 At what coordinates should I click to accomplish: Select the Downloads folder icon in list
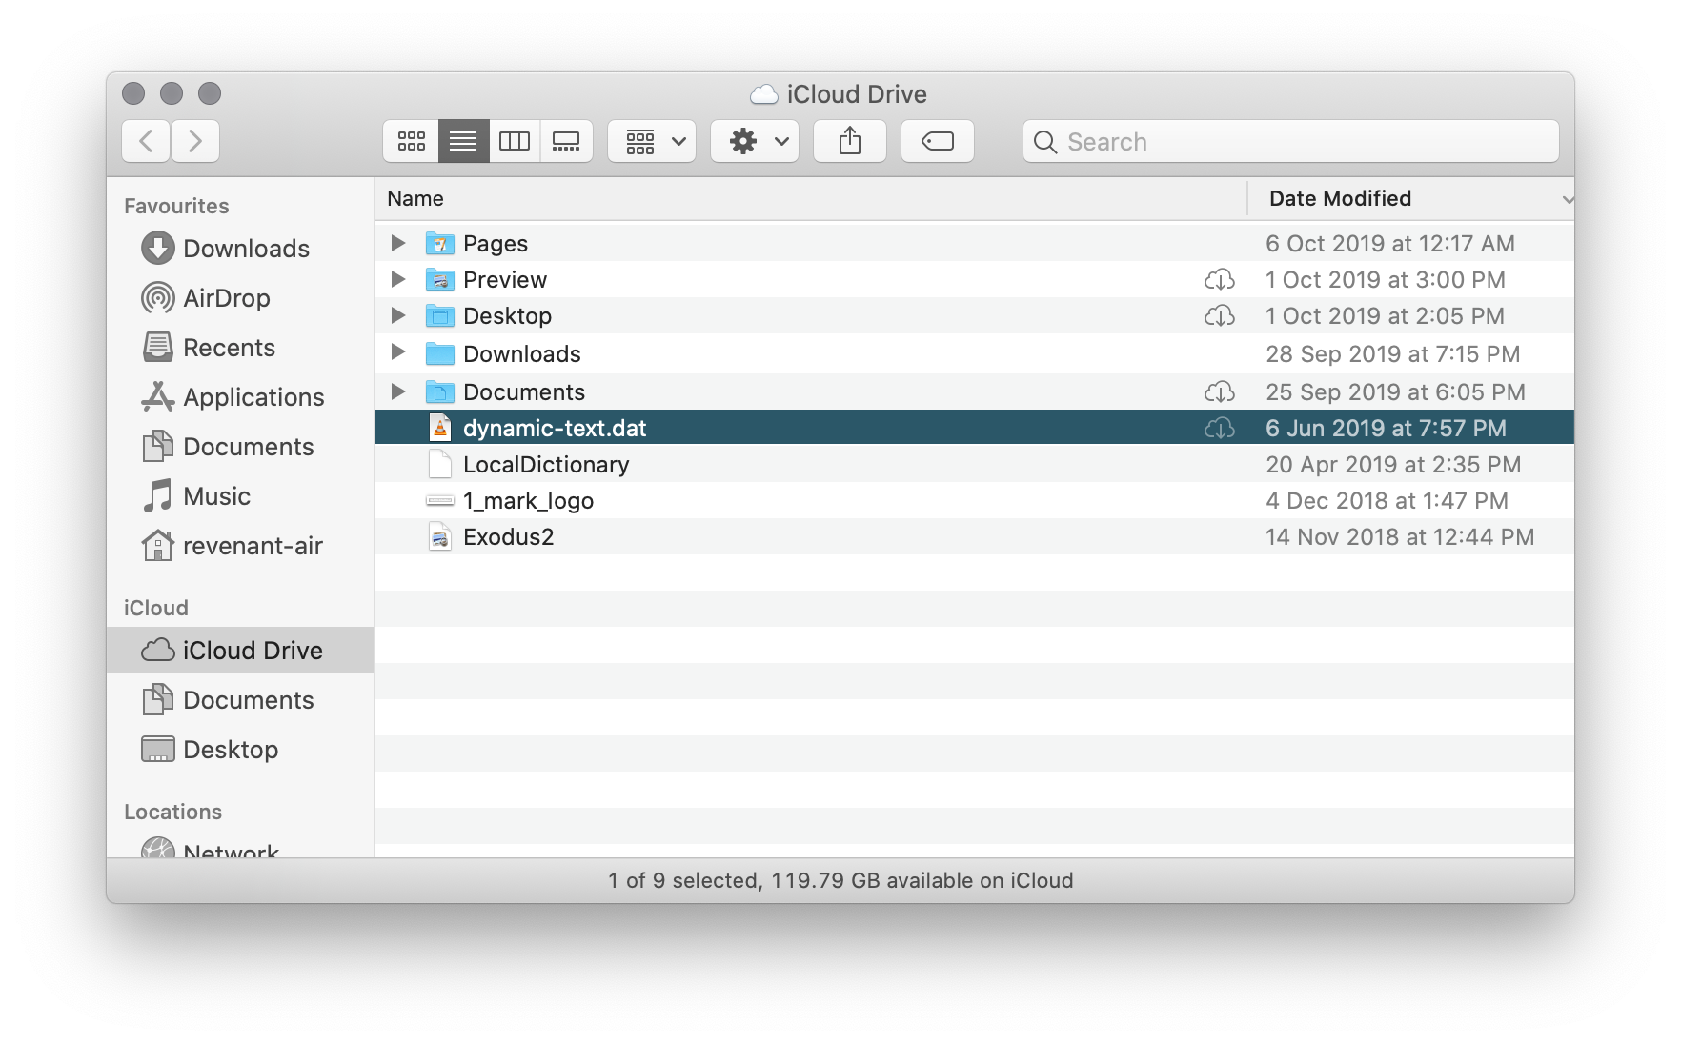439,353
